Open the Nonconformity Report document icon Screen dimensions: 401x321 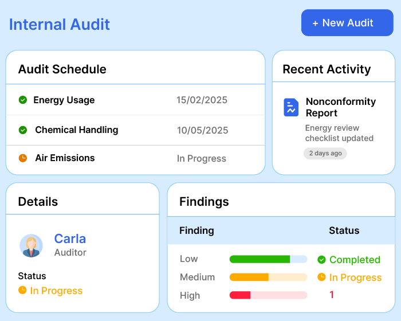click(x=291, y=107)
